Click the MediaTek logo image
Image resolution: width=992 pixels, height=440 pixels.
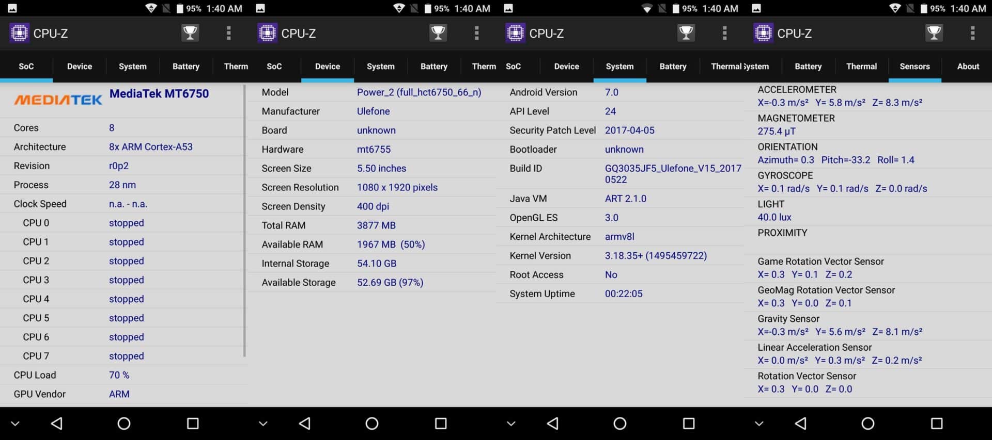tap(58, 100)
